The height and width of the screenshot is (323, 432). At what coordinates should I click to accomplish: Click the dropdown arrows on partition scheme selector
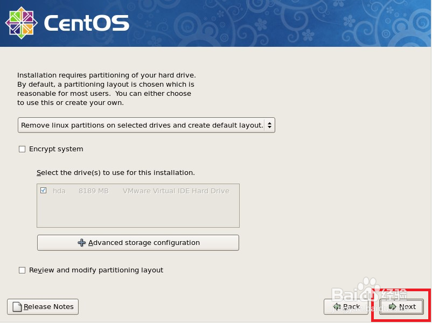[x=269, y=125]
